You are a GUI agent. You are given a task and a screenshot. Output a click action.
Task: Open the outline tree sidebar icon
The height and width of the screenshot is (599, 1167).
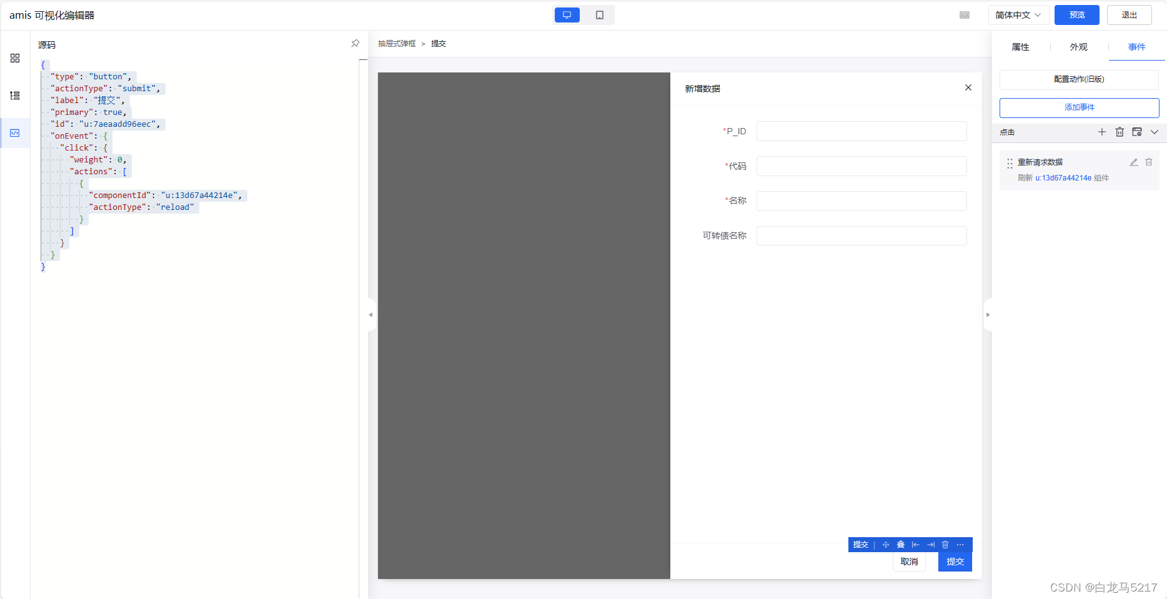tap(15, 96)
